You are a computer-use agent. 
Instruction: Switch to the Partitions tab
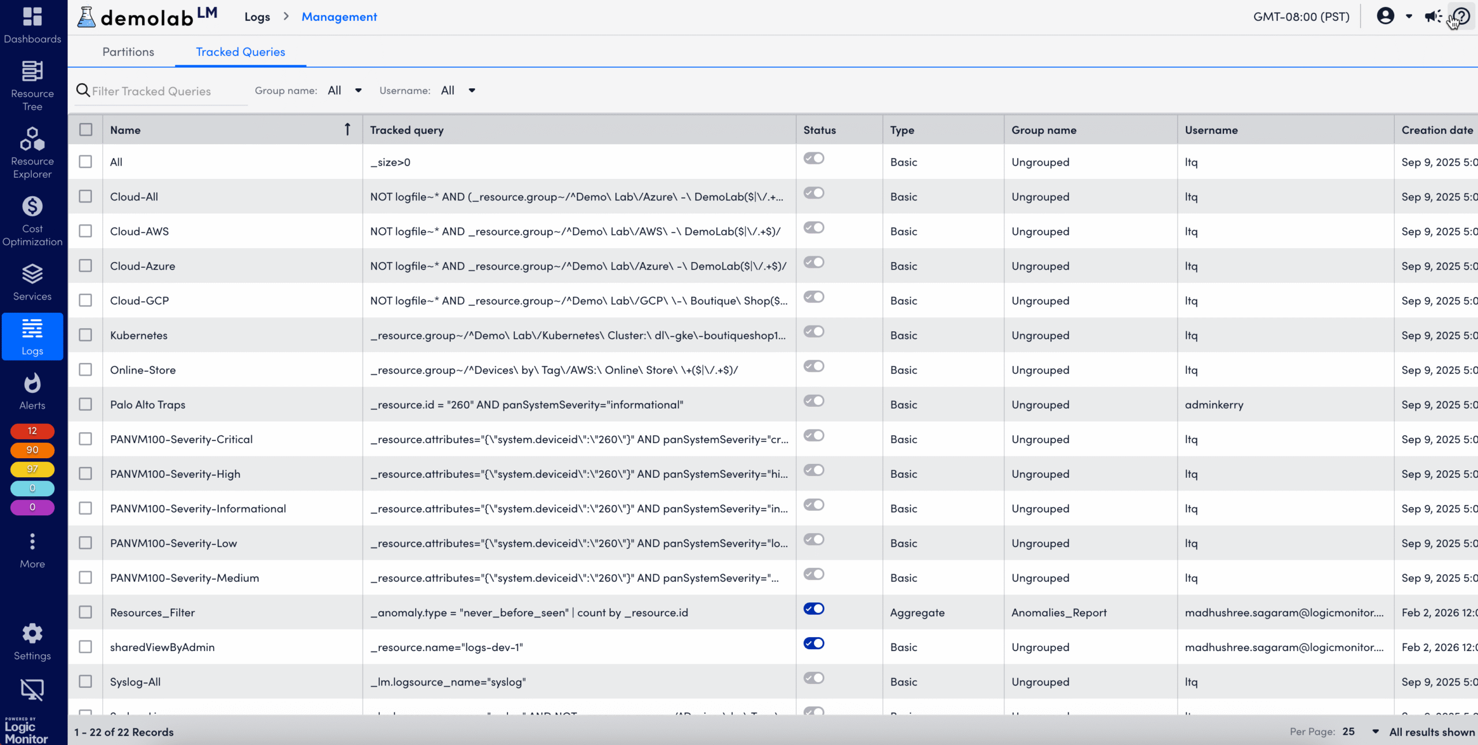tap(128, 51)
